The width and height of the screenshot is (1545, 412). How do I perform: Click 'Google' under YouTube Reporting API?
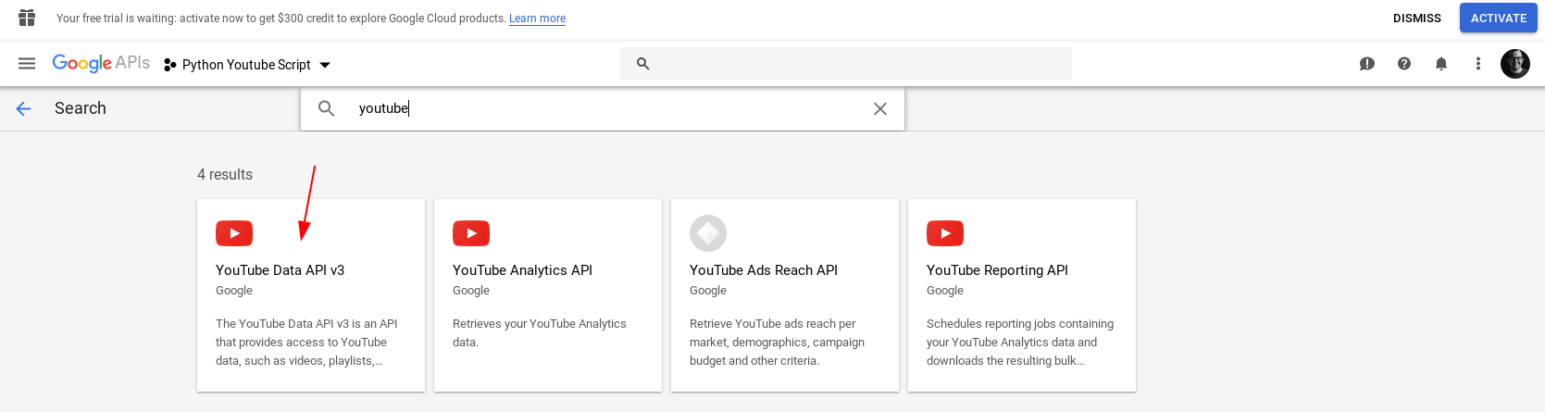click(945, 291)
